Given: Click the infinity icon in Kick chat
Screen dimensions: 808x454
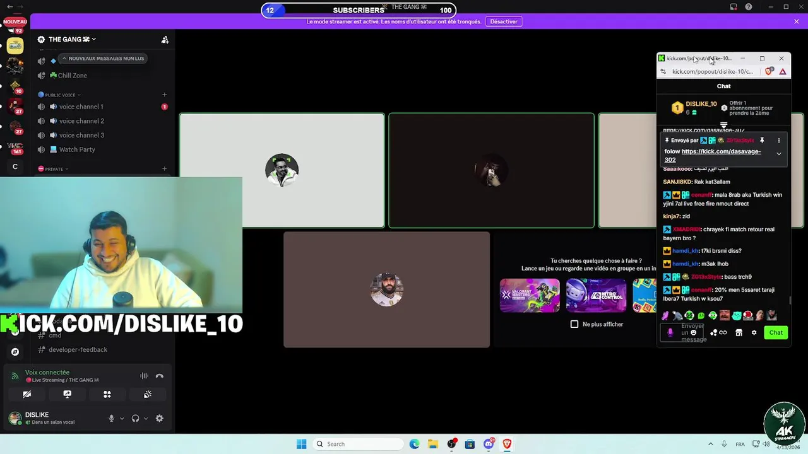Looking at the screenshot, I should [x=723, y=333].
